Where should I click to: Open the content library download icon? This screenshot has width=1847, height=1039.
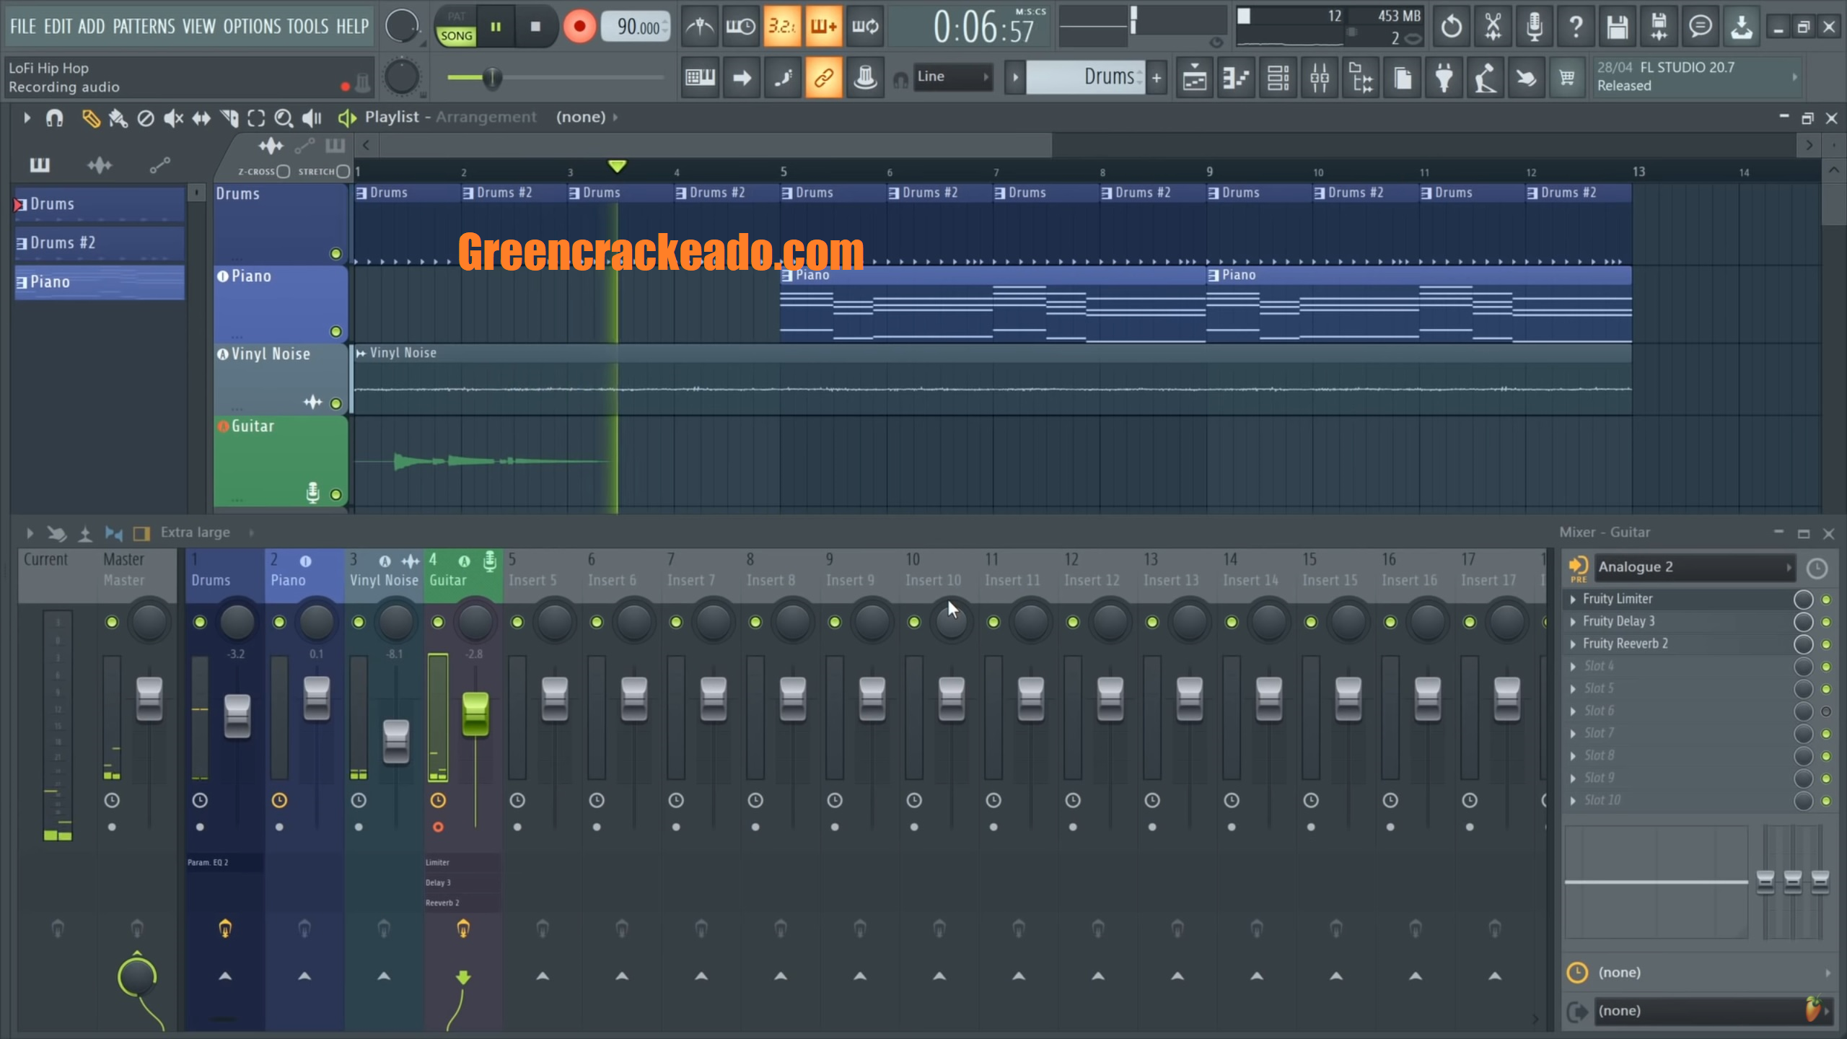[1742, 27]
